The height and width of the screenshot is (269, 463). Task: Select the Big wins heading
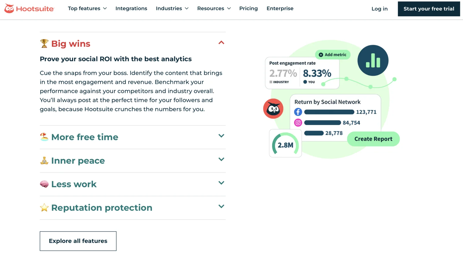click(x=71, y=44)
